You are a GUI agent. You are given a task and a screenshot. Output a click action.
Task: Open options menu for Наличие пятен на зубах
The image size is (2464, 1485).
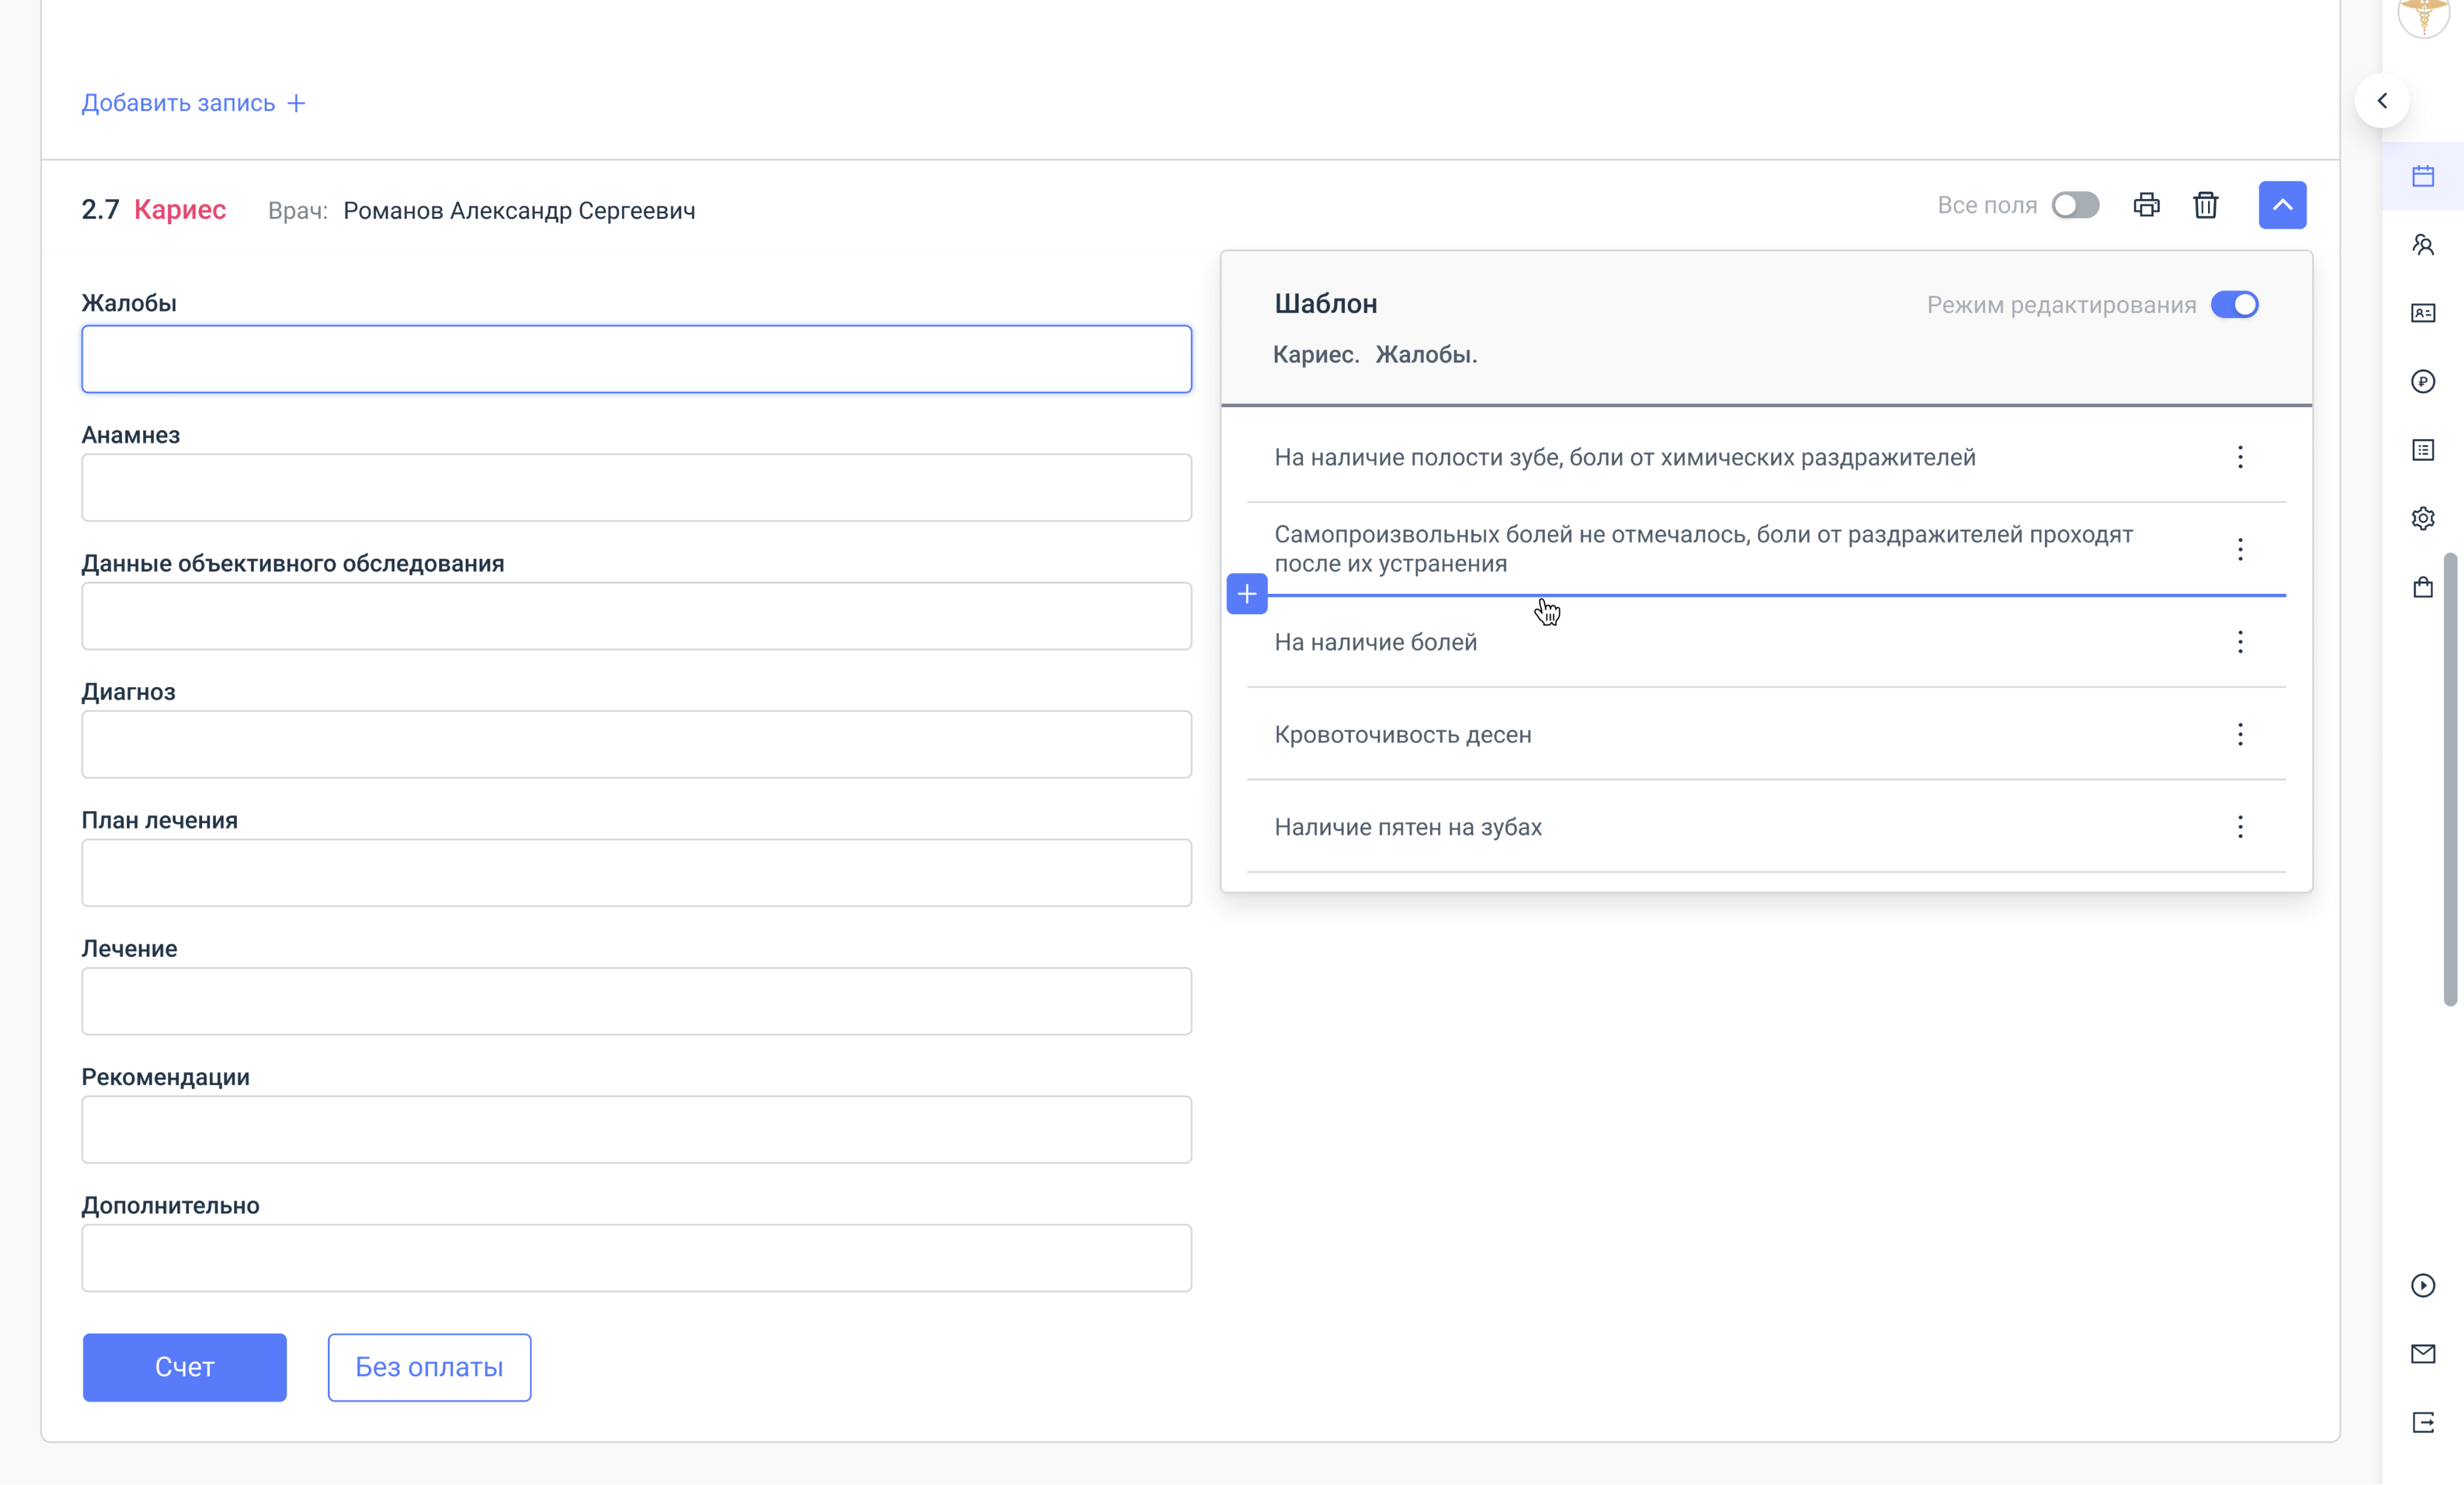[x=2240, y=827]
